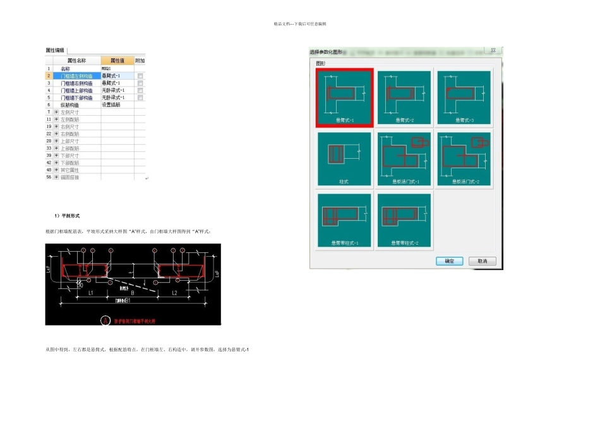The image size is (600, 425).
Task: Choose the 悬板活门式-2 shape
Action: point(464,159)
